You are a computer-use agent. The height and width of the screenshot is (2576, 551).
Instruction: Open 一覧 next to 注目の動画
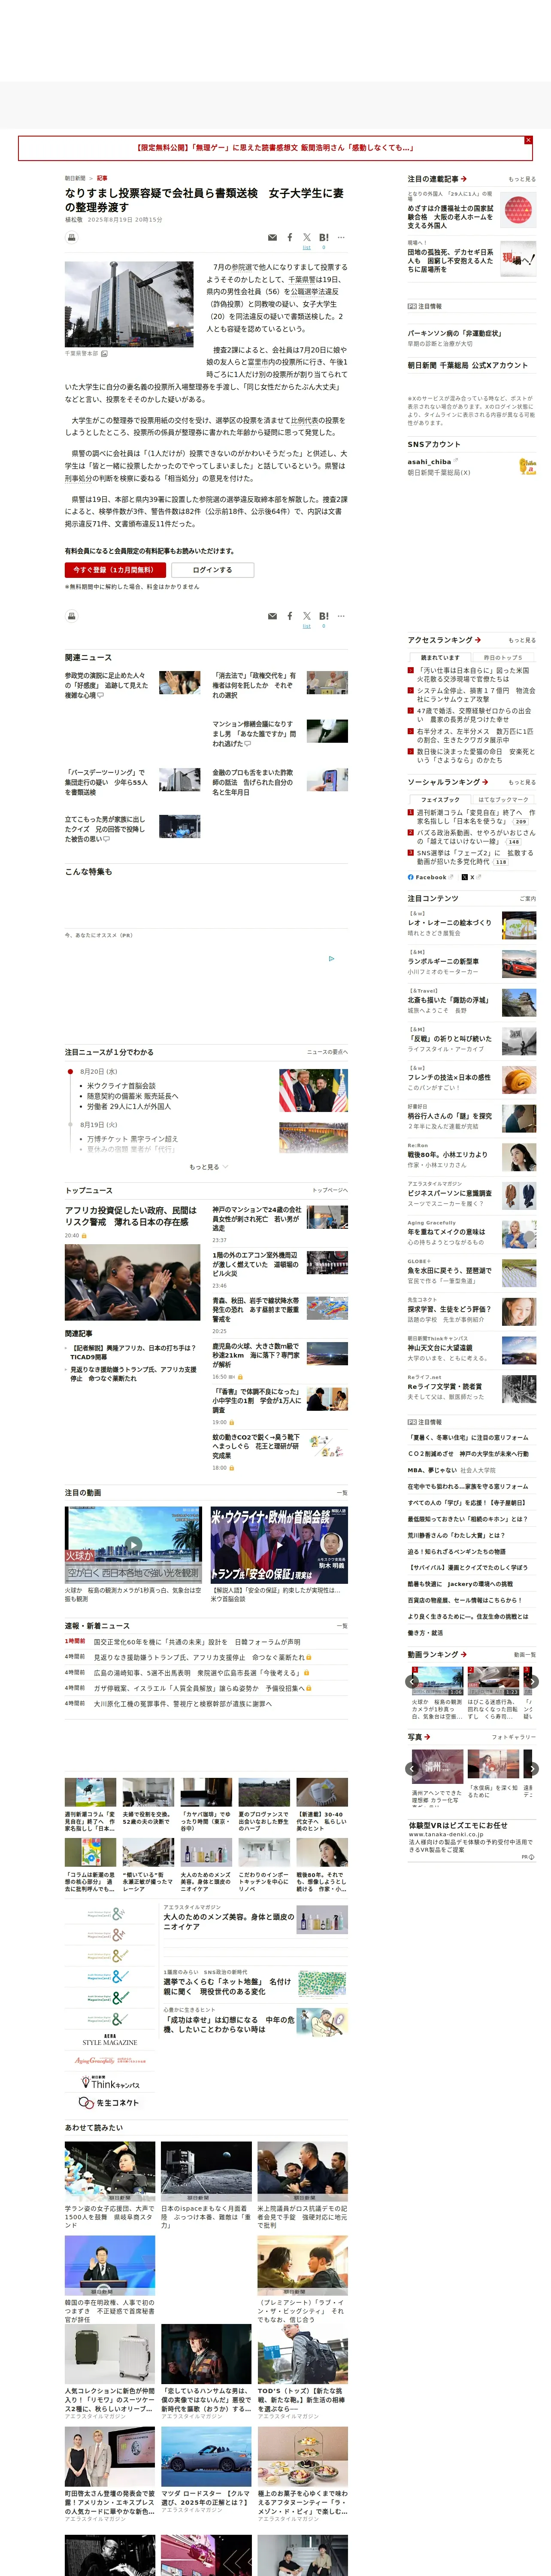point(342,1493)
